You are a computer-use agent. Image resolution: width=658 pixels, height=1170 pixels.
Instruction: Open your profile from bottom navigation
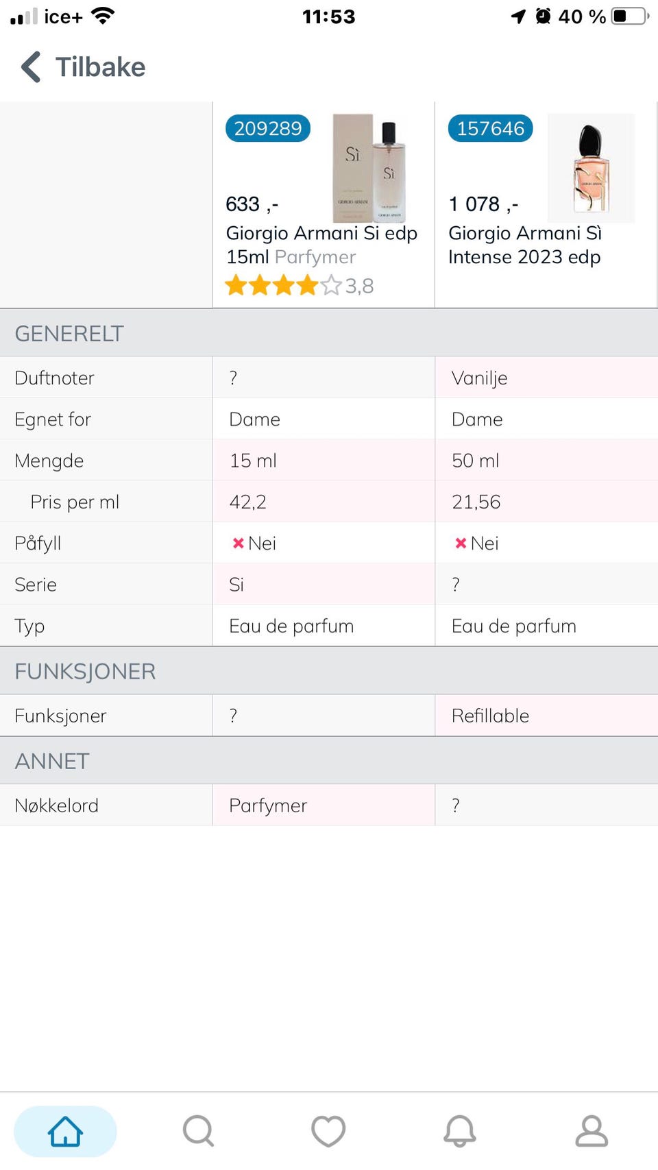592,1131
